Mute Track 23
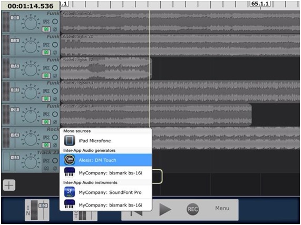 click(46, 169)
